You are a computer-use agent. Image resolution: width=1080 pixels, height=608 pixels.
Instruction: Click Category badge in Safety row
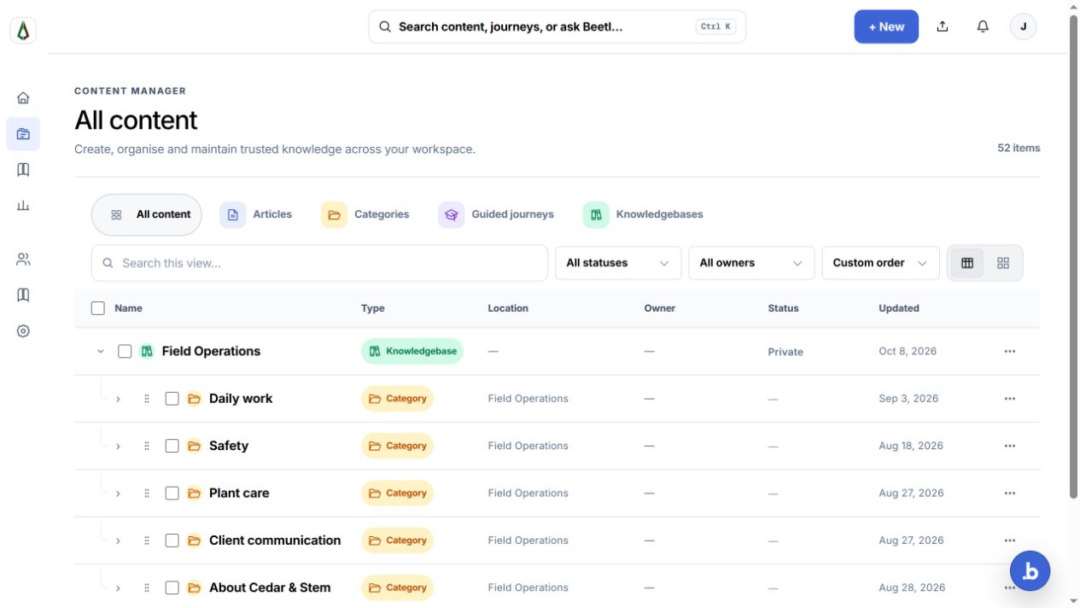pyautogui.click(x=397, y=446)
